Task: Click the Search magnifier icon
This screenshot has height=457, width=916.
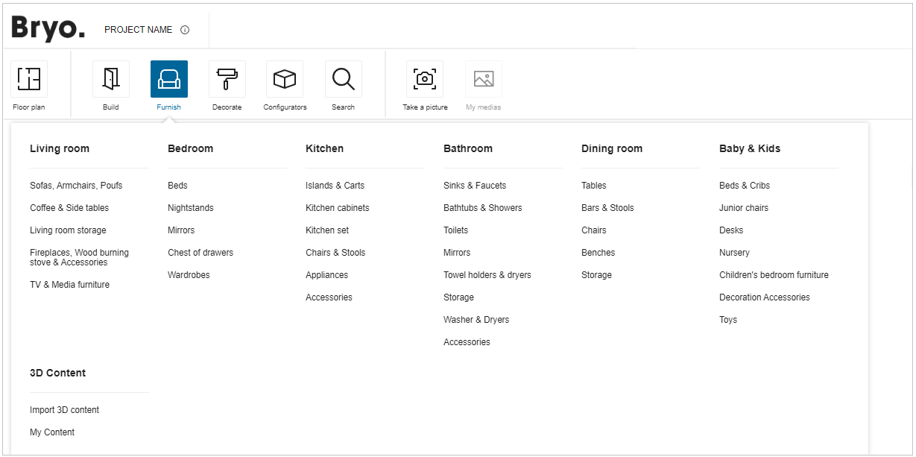Action: (x=343, y=79)
